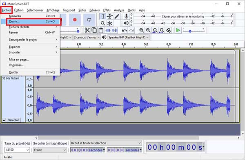Select the Zoom magnifier tool
The image size is (245, 160).
point(103,23)
